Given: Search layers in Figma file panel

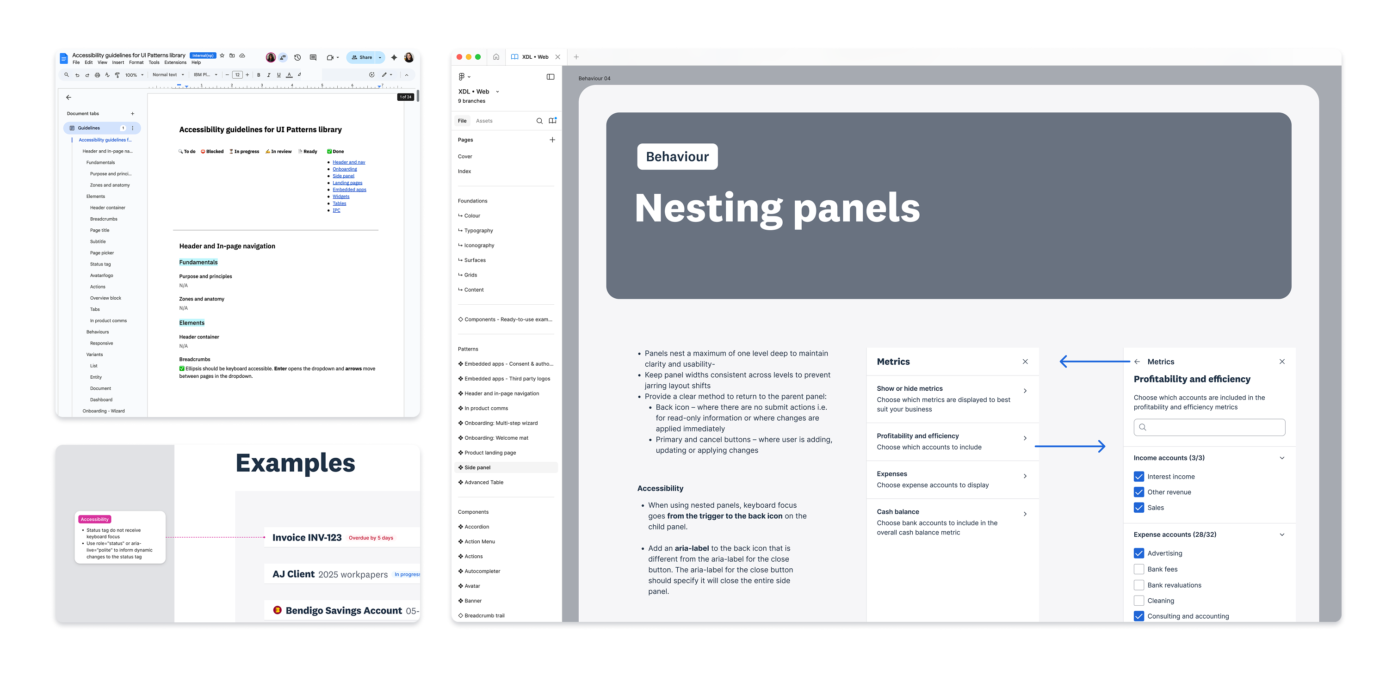Looking at the screenshot, I should [x=539, y=121].
